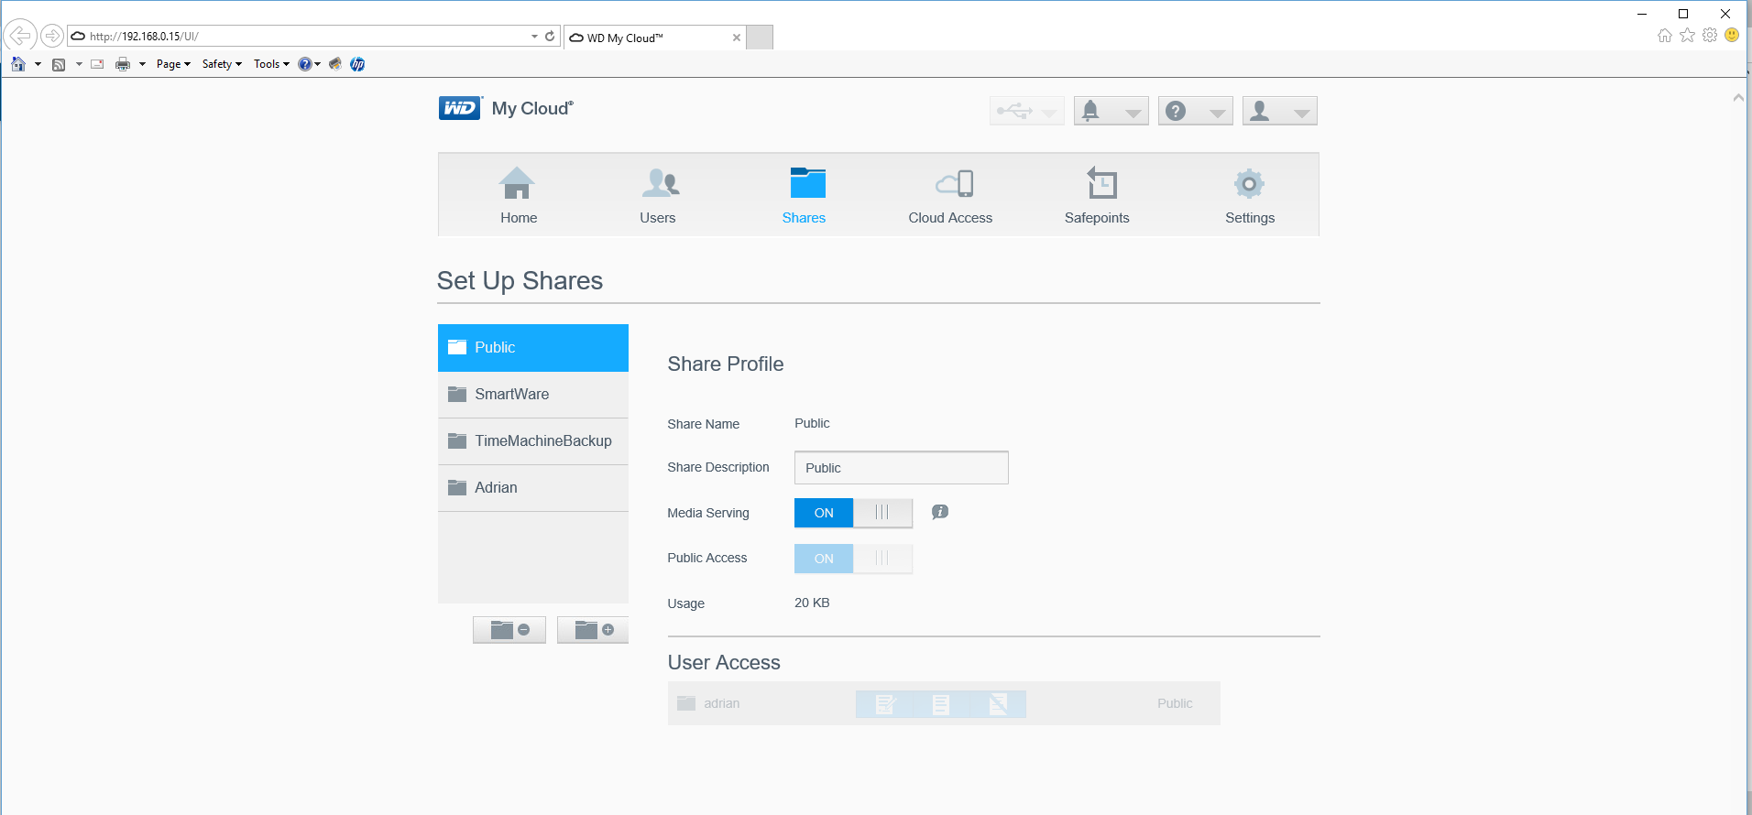
Task: Open the user account dropdown
Action: [1279, 111]
